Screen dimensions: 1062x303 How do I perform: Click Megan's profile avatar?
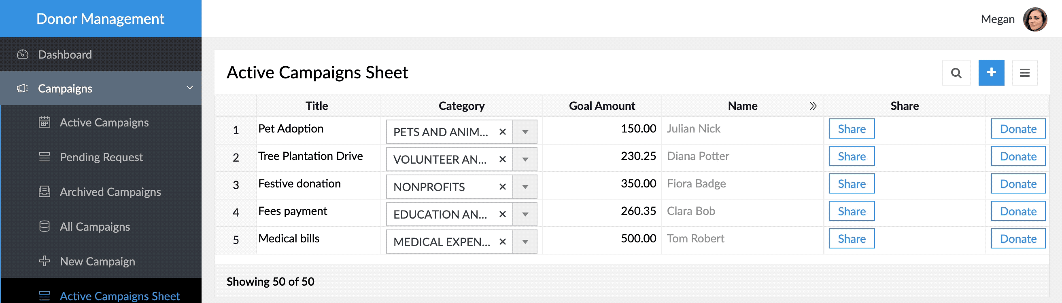pyautogui.click(x=1034, y=19)
